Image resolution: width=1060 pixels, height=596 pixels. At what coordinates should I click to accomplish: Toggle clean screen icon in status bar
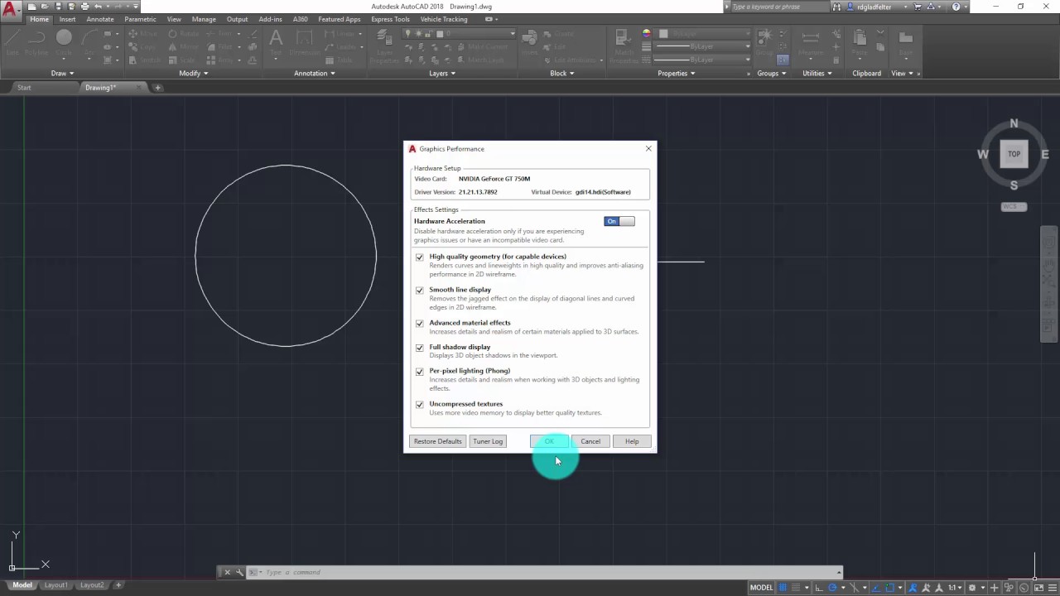1038,588
